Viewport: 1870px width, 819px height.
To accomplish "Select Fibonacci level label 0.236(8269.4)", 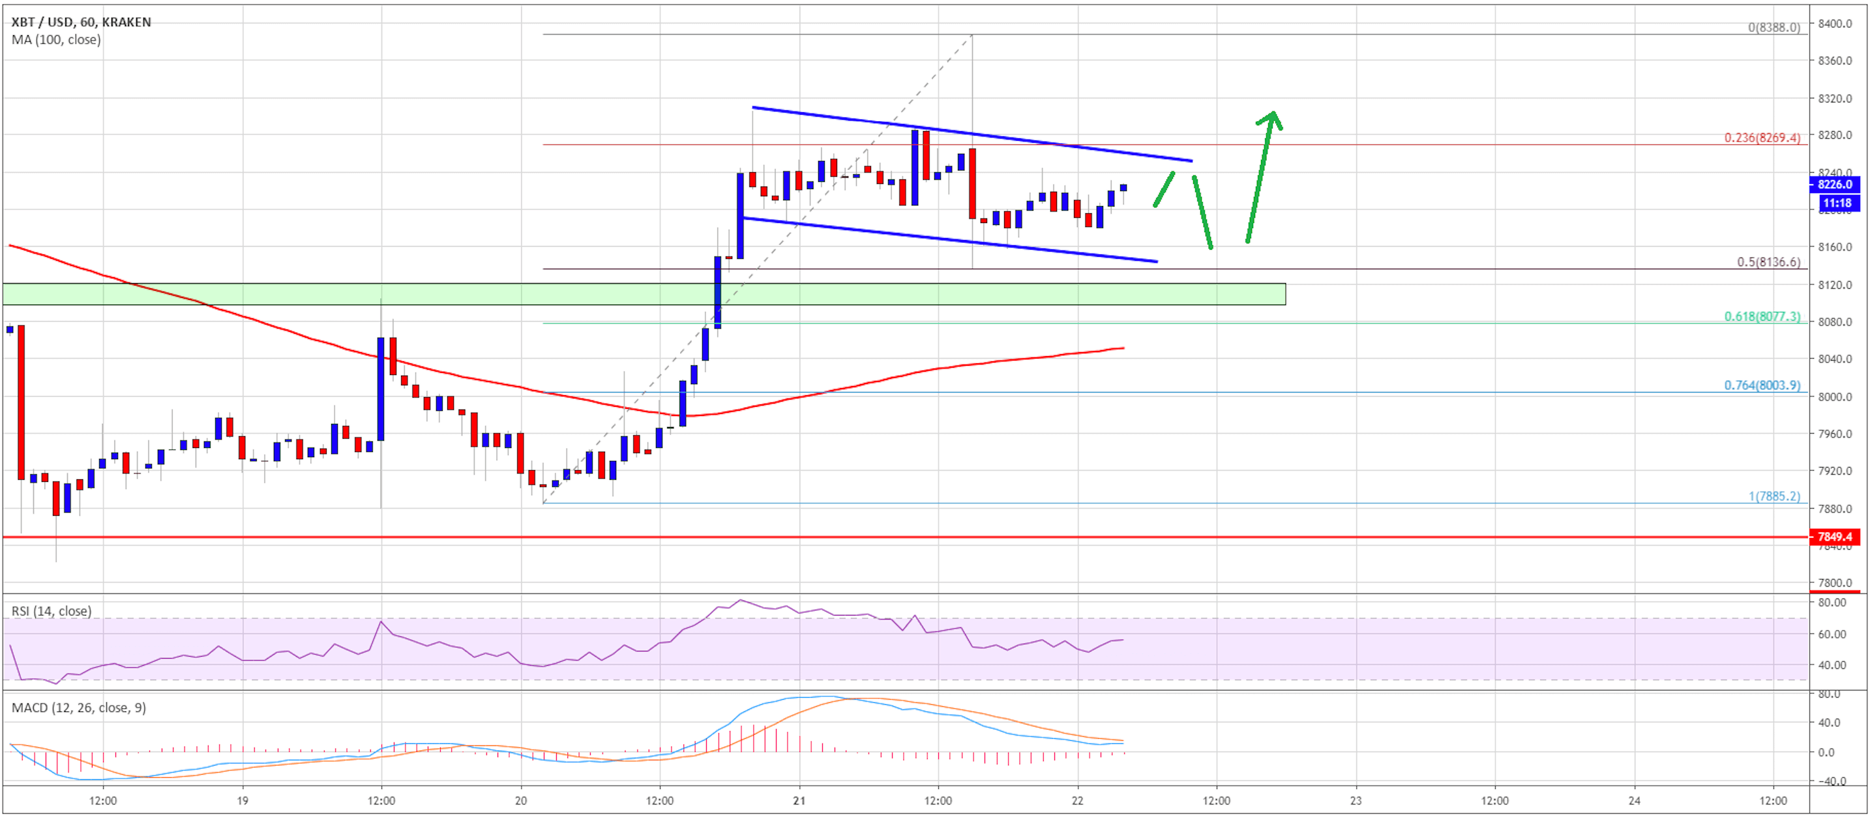I will coord(1762,137).
